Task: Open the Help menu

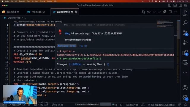Action: coord(55,1)
